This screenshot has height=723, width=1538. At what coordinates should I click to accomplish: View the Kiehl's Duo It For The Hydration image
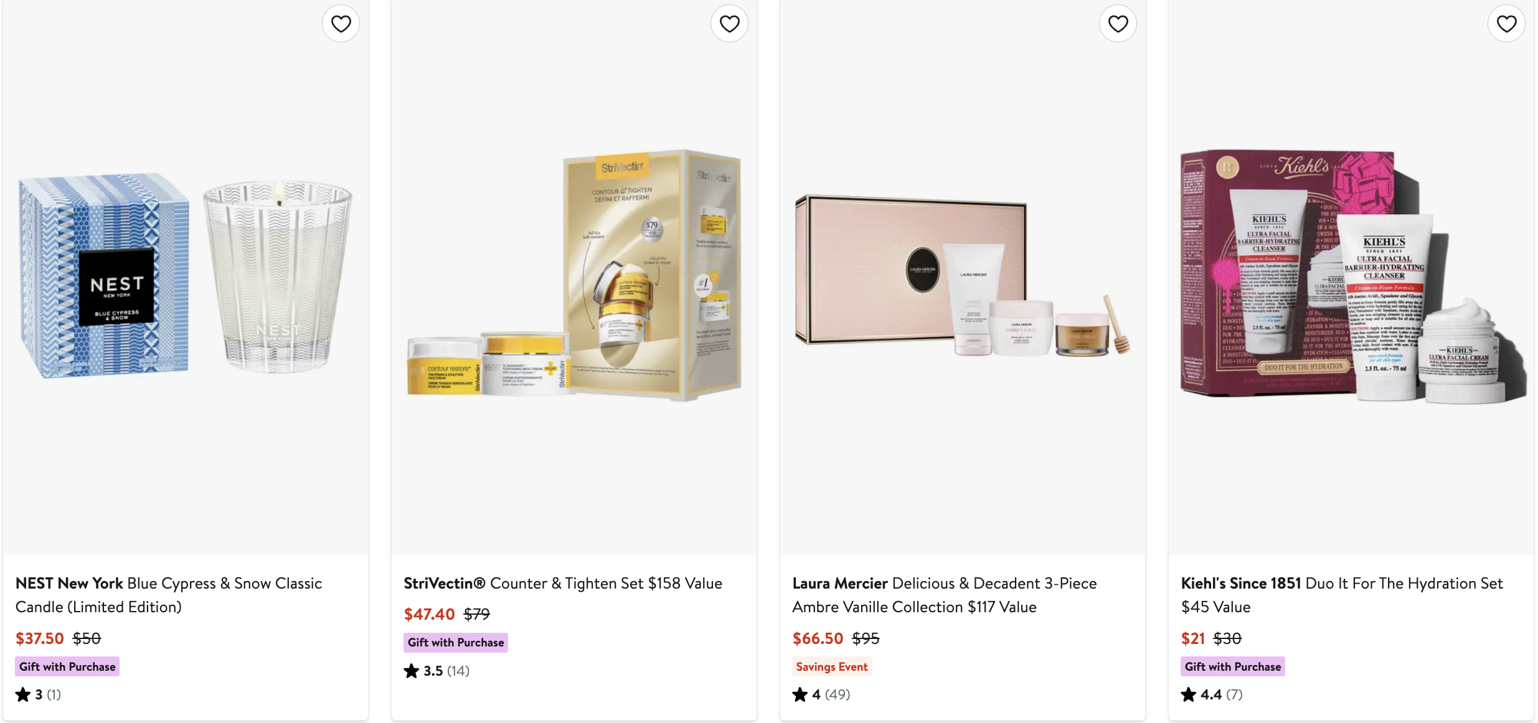click(1351, 277)
